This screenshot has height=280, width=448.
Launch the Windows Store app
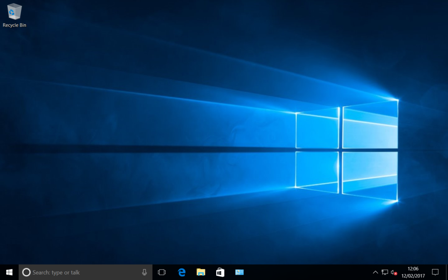click(220, 272)
